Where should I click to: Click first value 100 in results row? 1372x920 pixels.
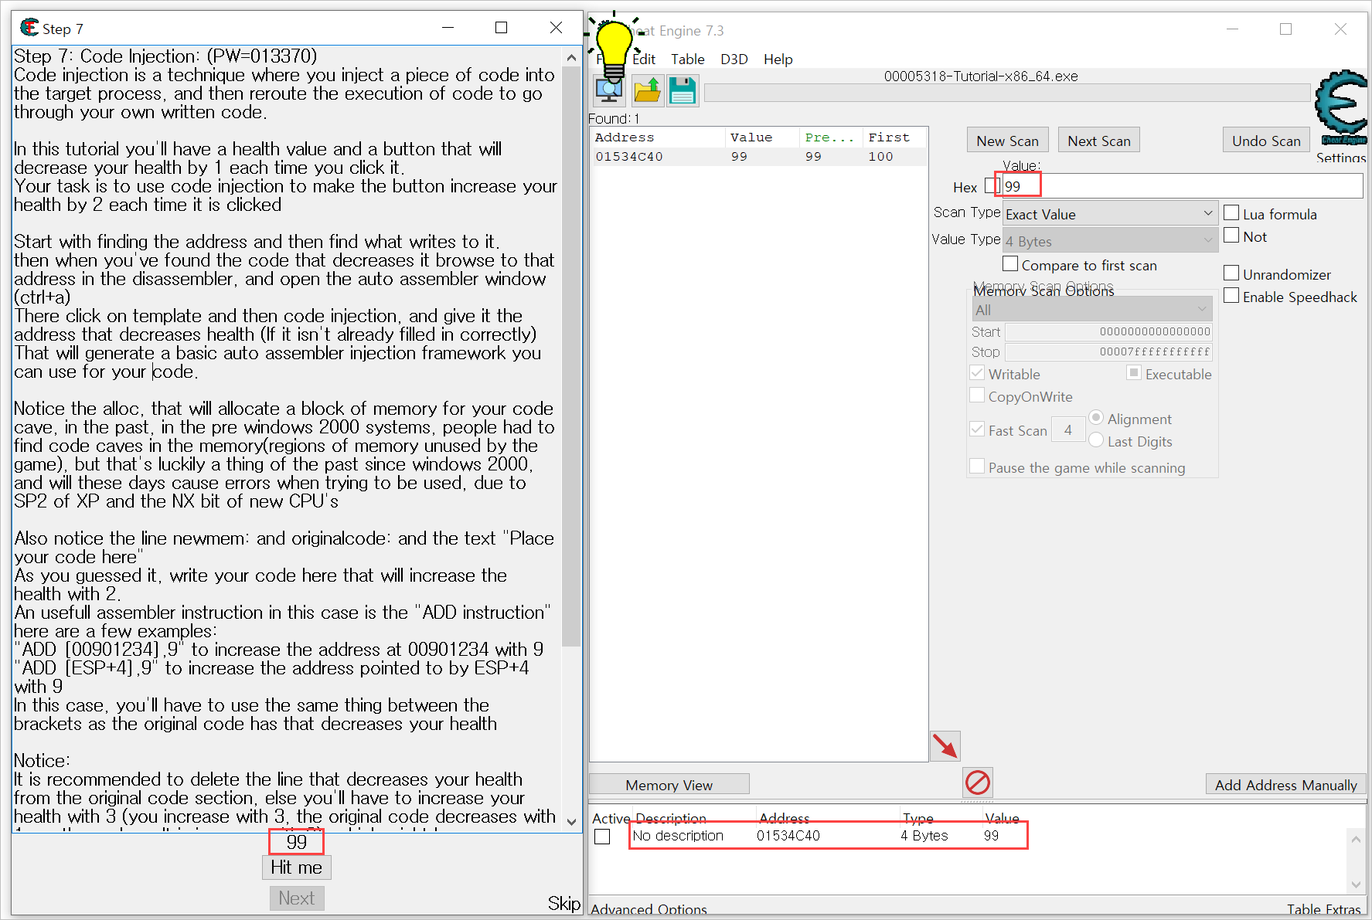click(x=880, y=157)
